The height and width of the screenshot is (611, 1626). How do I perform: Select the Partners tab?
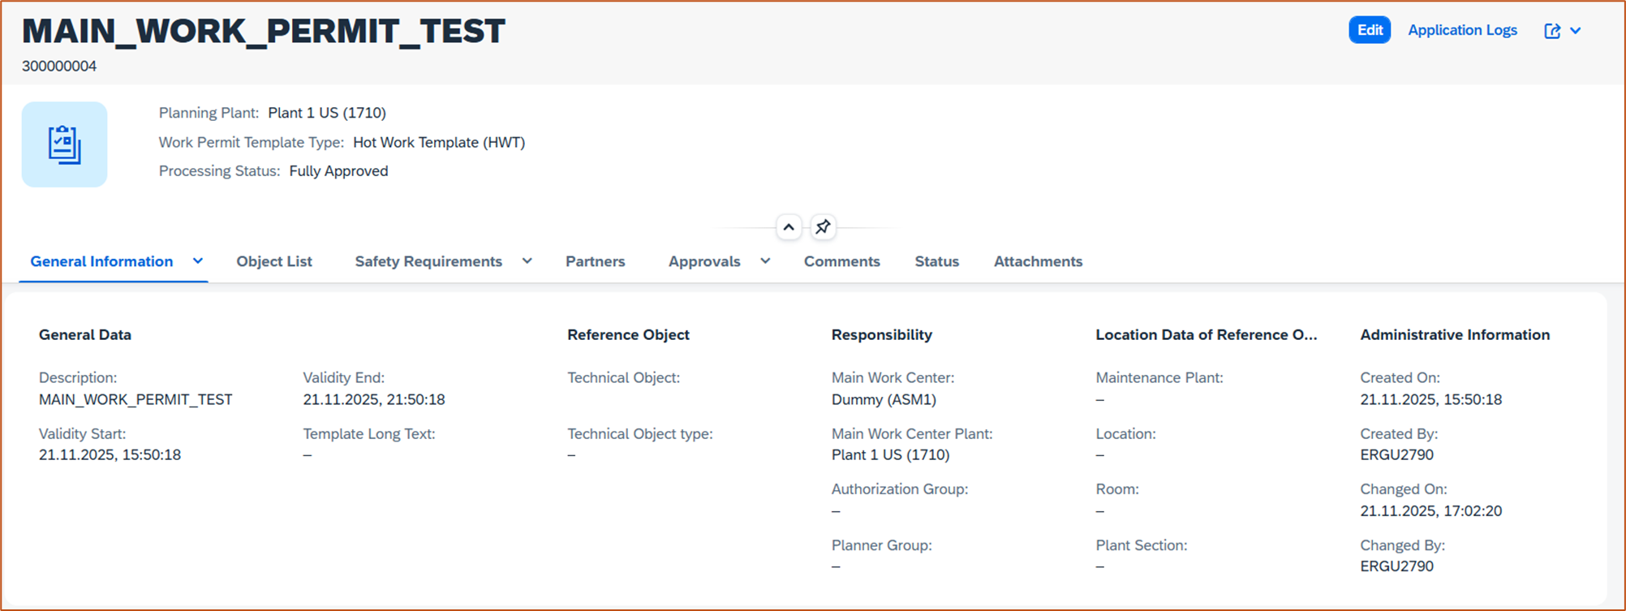pos(595,261)
